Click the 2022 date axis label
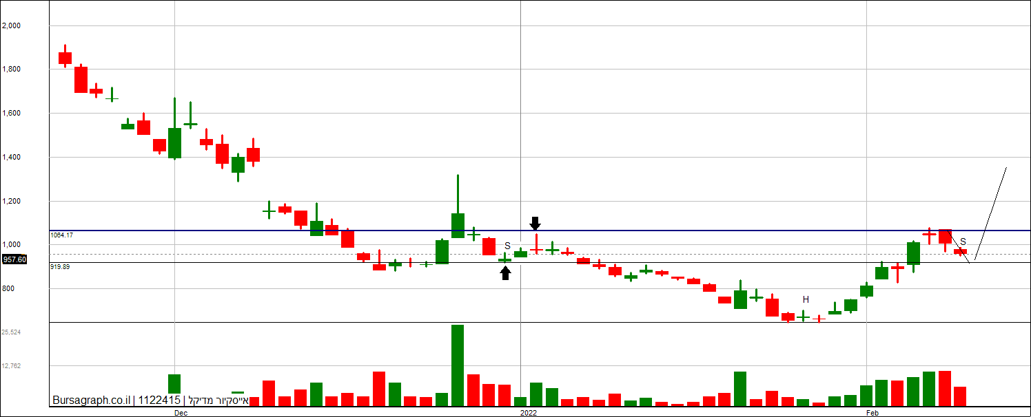1031x417 pixels. click(529, 413)
